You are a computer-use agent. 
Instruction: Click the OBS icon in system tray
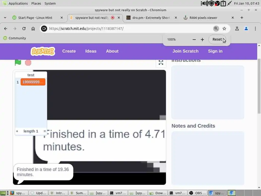(217, 3)
